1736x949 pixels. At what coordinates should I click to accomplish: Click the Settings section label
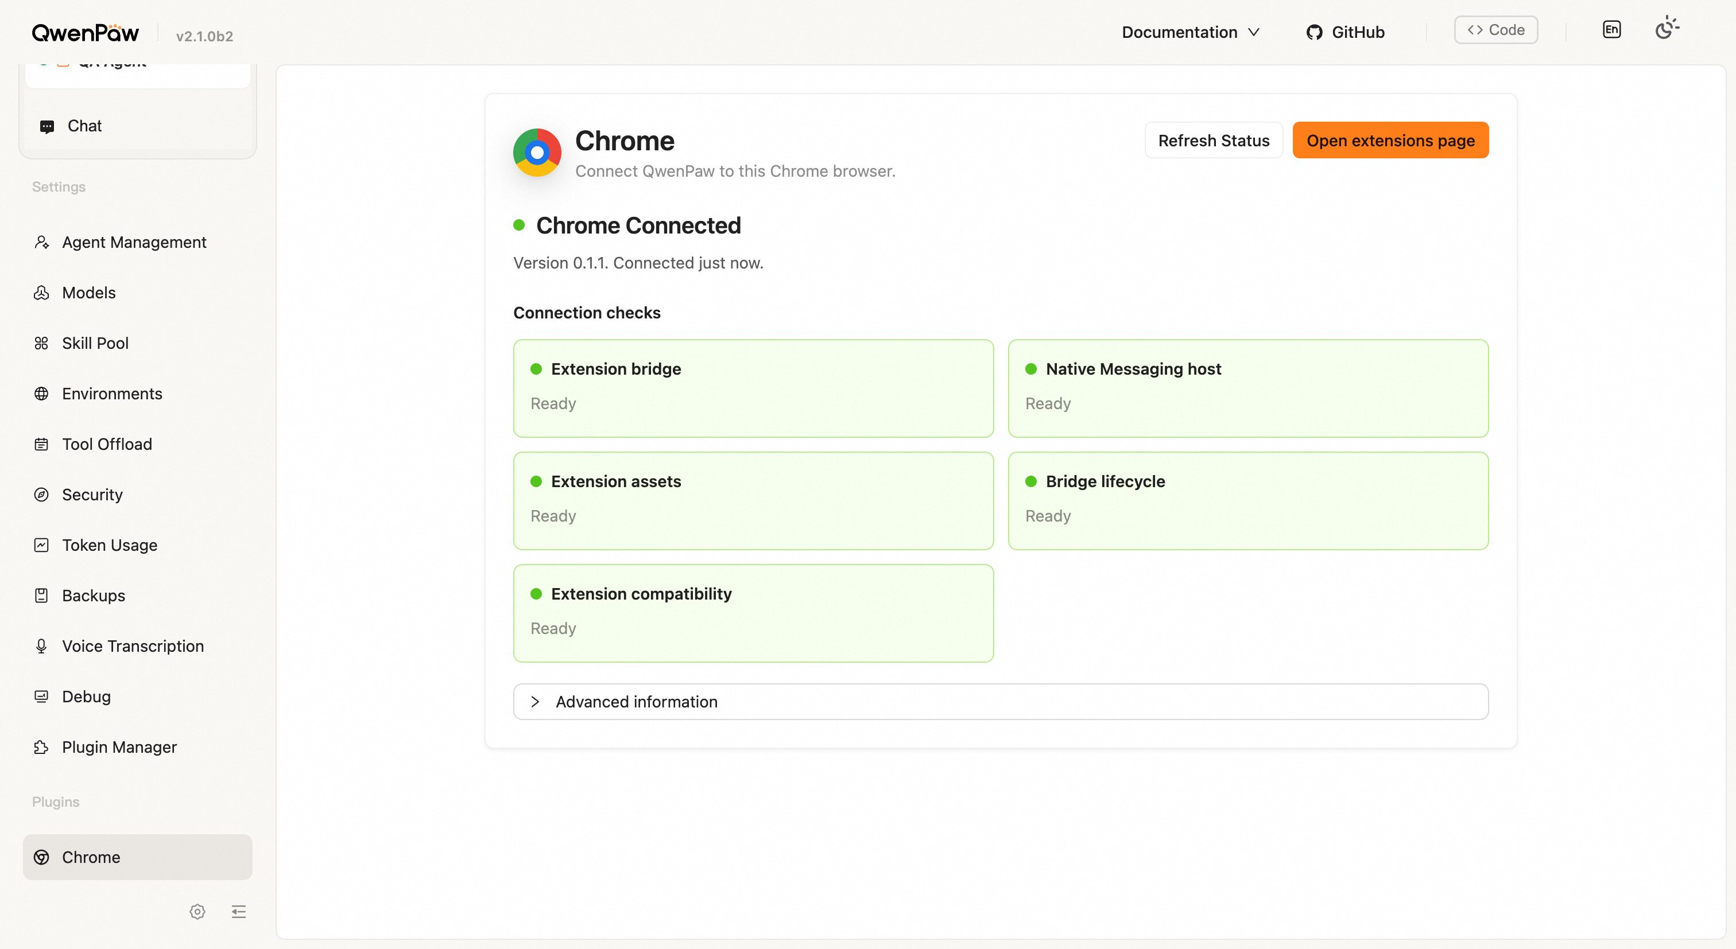(59, 187)
